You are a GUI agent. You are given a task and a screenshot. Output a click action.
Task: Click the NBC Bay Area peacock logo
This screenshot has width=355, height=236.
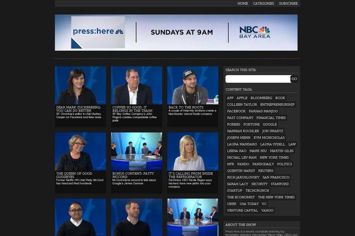[254, 32]
